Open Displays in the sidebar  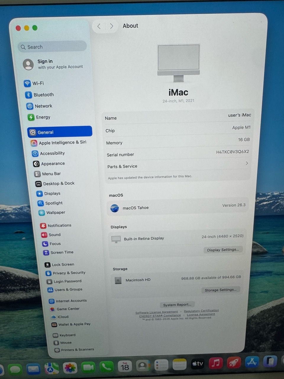(x=49, y=193)
